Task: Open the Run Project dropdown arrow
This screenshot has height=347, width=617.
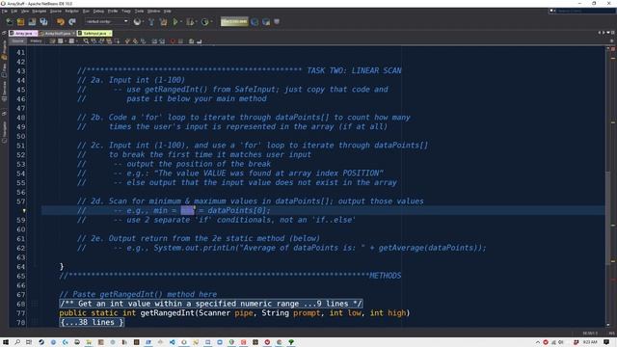Action: pyautogui.click(x=181, y=22)
